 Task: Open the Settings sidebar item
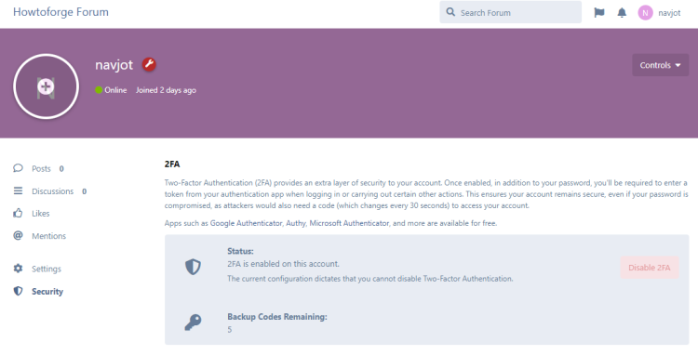coord(37,269)
